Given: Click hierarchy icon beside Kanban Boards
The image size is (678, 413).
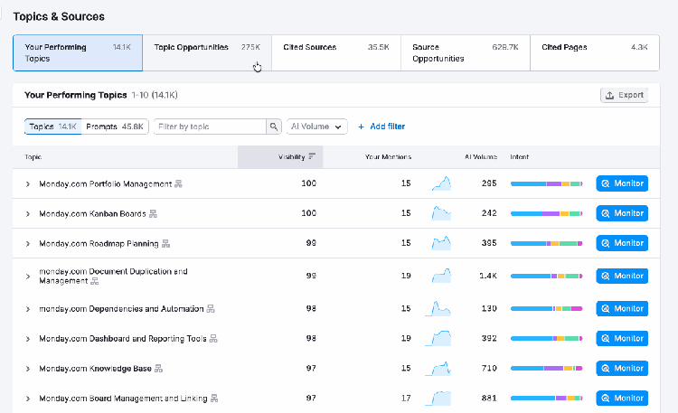Looking at the screenshot, I should click(153, 213).
